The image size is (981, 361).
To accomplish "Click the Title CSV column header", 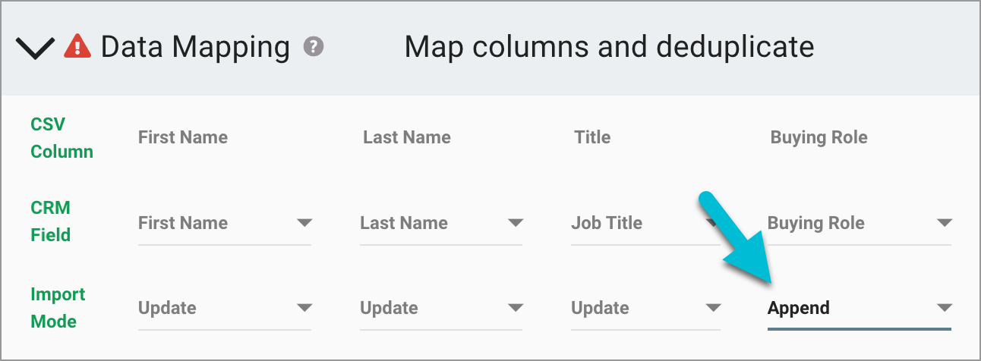I will [x=592, y=137].
